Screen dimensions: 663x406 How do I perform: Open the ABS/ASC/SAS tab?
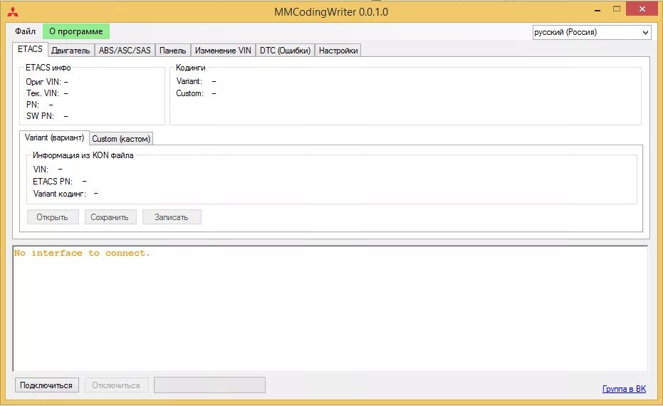coord(125,51)
